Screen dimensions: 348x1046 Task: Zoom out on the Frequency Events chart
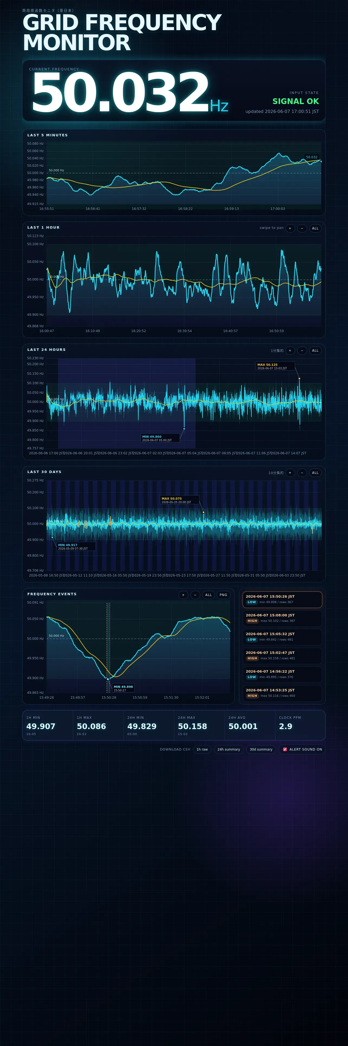195,595
